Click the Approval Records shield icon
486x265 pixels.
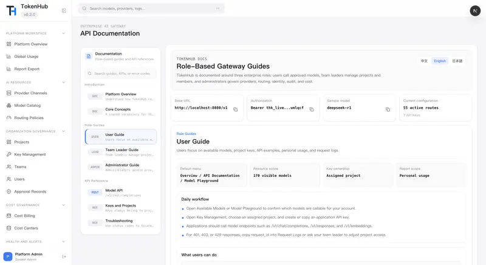point(9,191)
